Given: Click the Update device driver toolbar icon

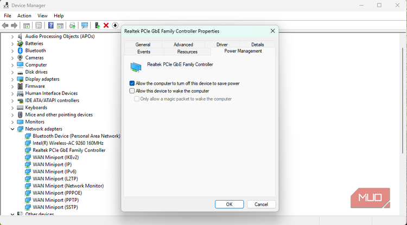Looking at the screenshot, I should click(x=97, y=25).
